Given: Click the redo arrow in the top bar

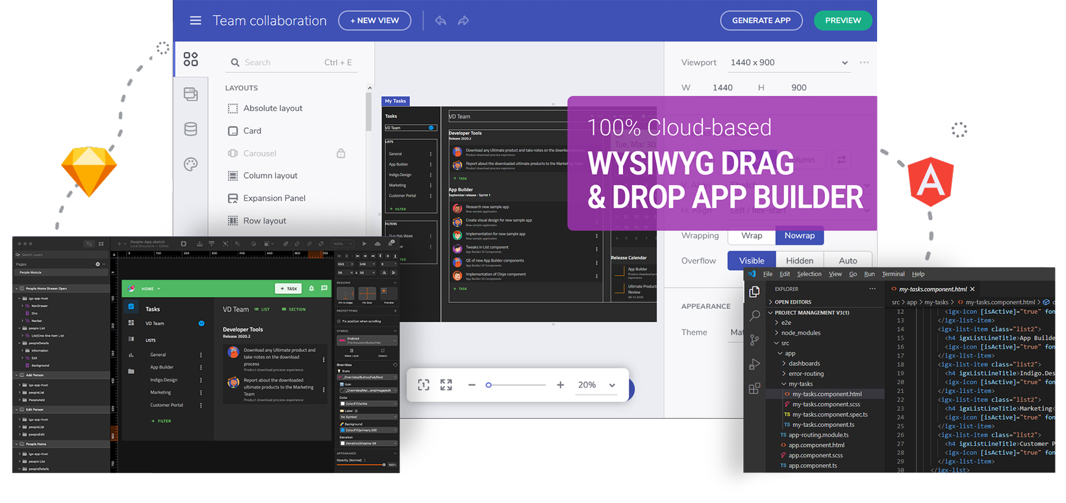Looking at the screenshot, I should (x=463, y=21).
